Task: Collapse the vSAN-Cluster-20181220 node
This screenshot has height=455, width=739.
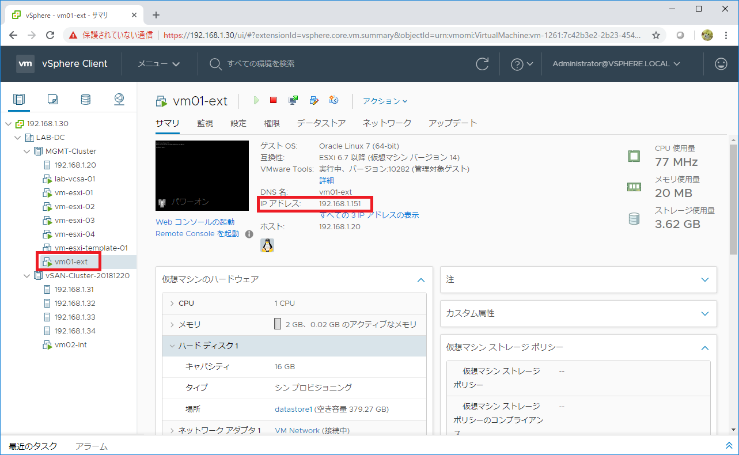Action: [27, 275]
